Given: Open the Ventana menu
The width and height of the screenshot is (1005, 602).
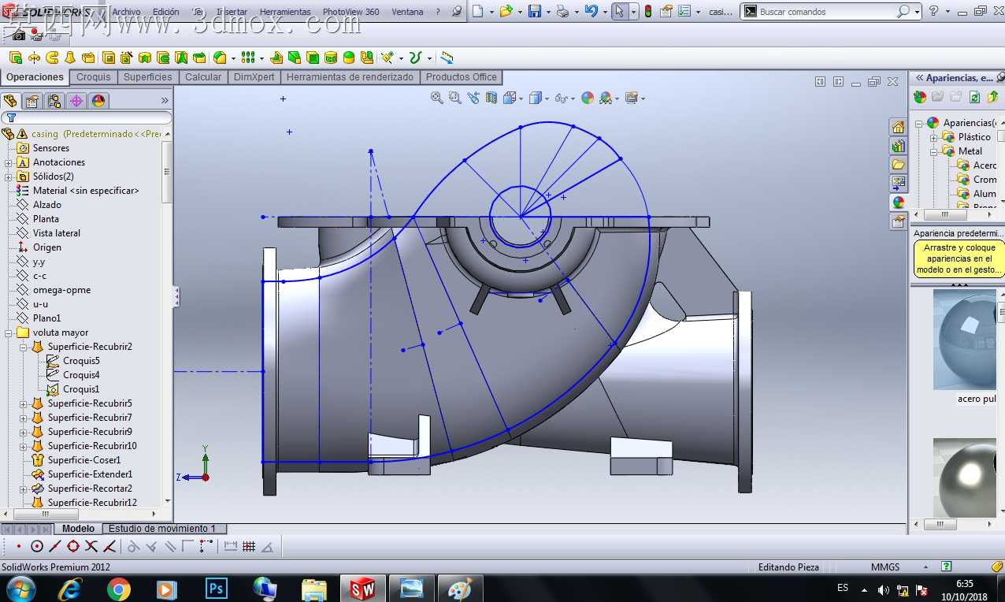Looking at the screenshot, I should (408, 12).
